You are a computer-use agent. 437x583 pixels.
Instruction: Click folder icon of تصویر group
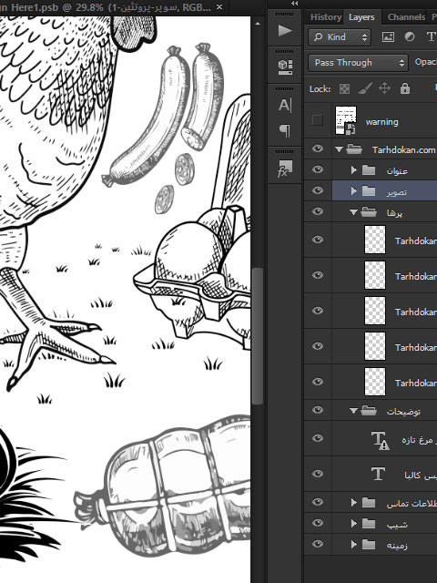tap(369, 191)
